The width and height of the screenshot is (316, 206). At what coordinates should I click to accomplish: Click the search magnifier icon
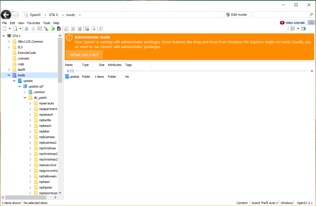312,15
